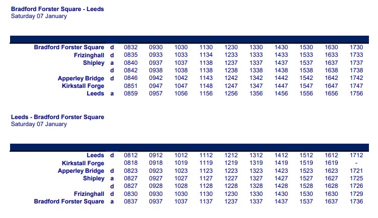Select the 1736 Bradford Forster Square arrival
Screen dimensions: 378x218
(x=356, y=201)
